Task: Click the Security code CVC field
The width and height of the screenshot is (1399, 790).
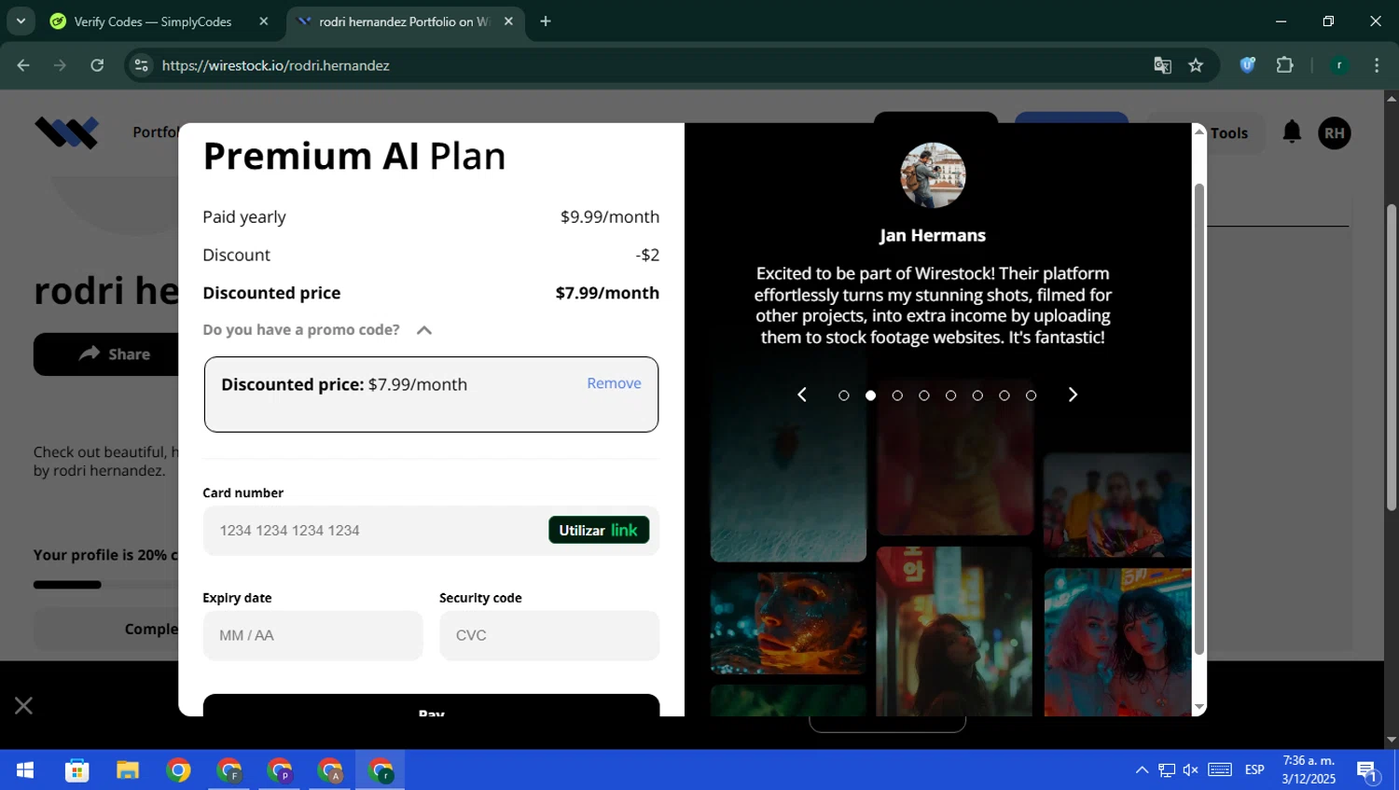Action: coord(549,635)
